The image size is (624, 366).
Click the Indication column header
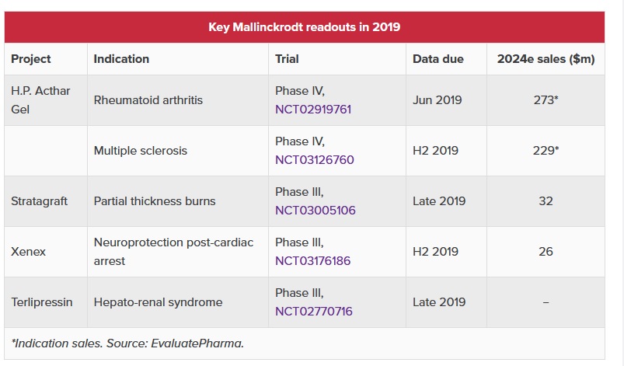coord(121,59)
